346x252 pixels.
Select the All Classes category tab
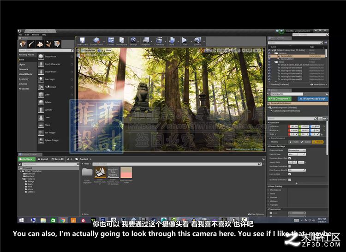[27, 89]
